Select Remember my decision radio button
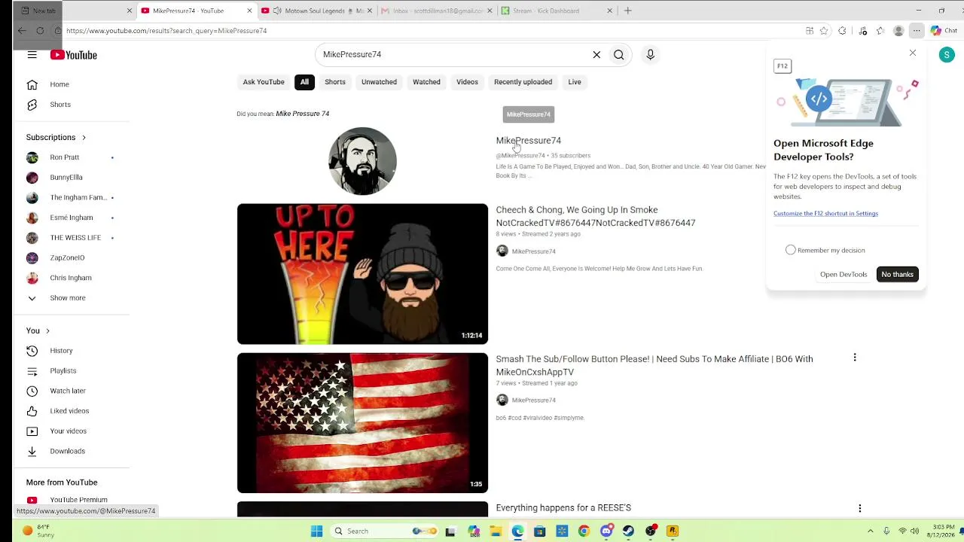Viewport: 964px width, 542px height. tap(790, 250)
